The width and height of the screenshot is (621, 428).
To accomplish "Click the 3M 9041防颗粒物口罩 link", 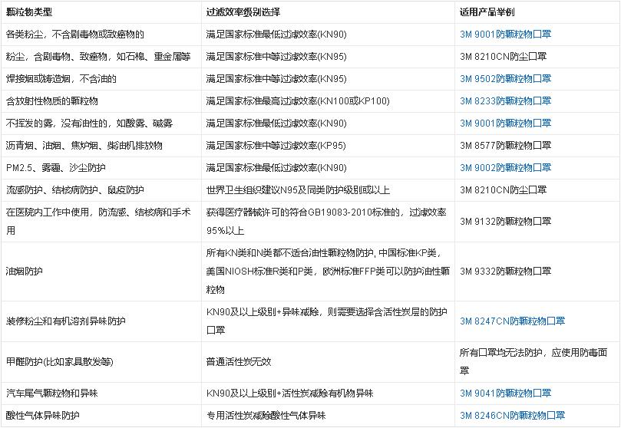I will (505, 393).
